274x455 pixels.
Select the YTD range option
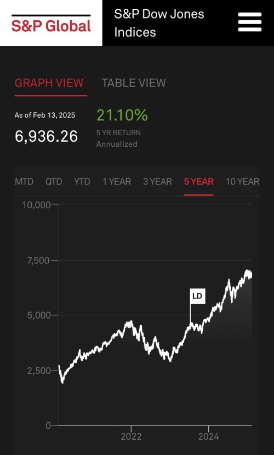point(82,182)
